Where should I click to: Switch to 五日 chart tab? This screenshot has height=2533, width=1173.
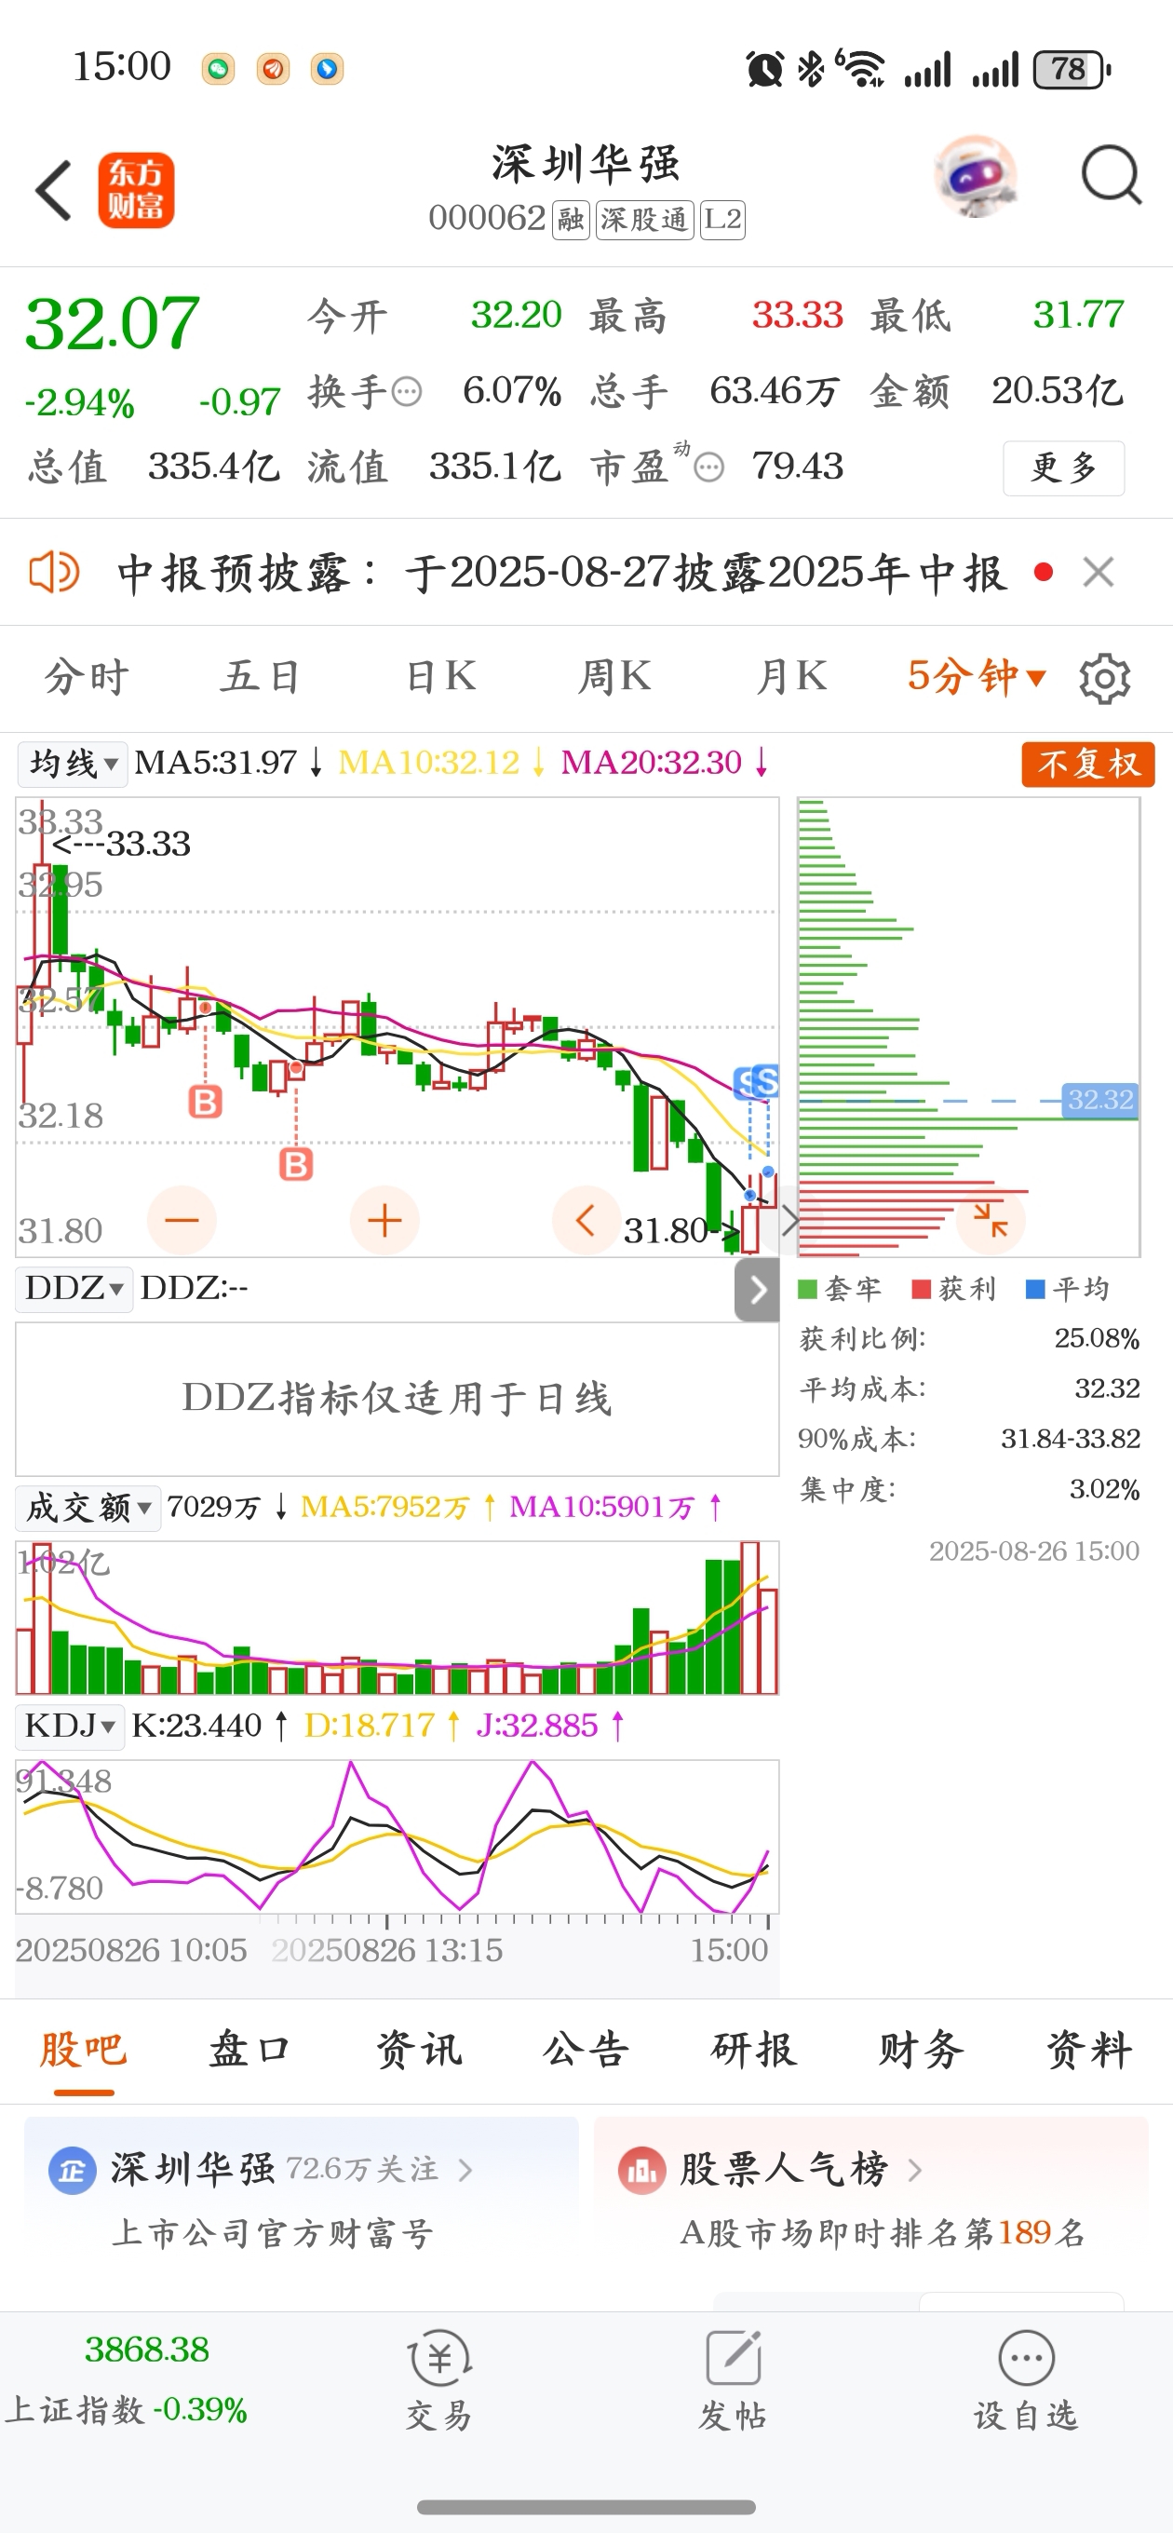(262, 676)
